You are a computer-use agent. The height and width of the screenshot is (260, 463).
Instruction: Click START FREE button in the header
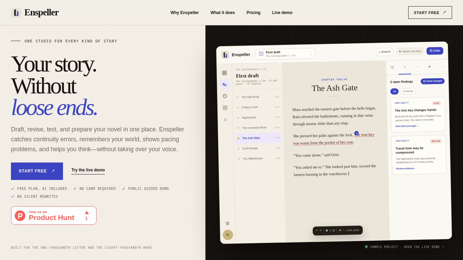click(430, 13)
